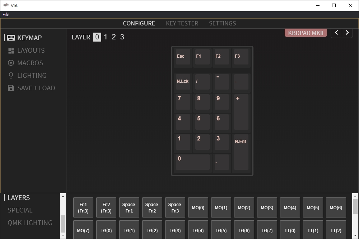Assign the TG(7) keycode
This screenshot has height=239, width=359.
point(267,230)
